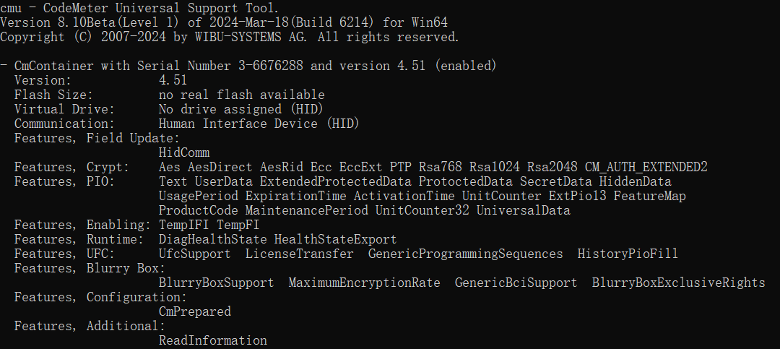This screenshot has width=780, height=349.
Task: Click the BlurryBoxExclusiveRights feature
Action: tap(678, 283)
